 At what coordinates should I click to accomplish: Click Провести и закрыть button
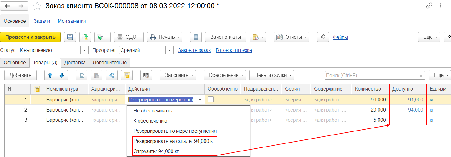[x=31, y=37]
